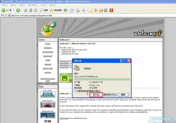Click the Run button in download dialog
This screenshot has height=123, width=176.
96,95
